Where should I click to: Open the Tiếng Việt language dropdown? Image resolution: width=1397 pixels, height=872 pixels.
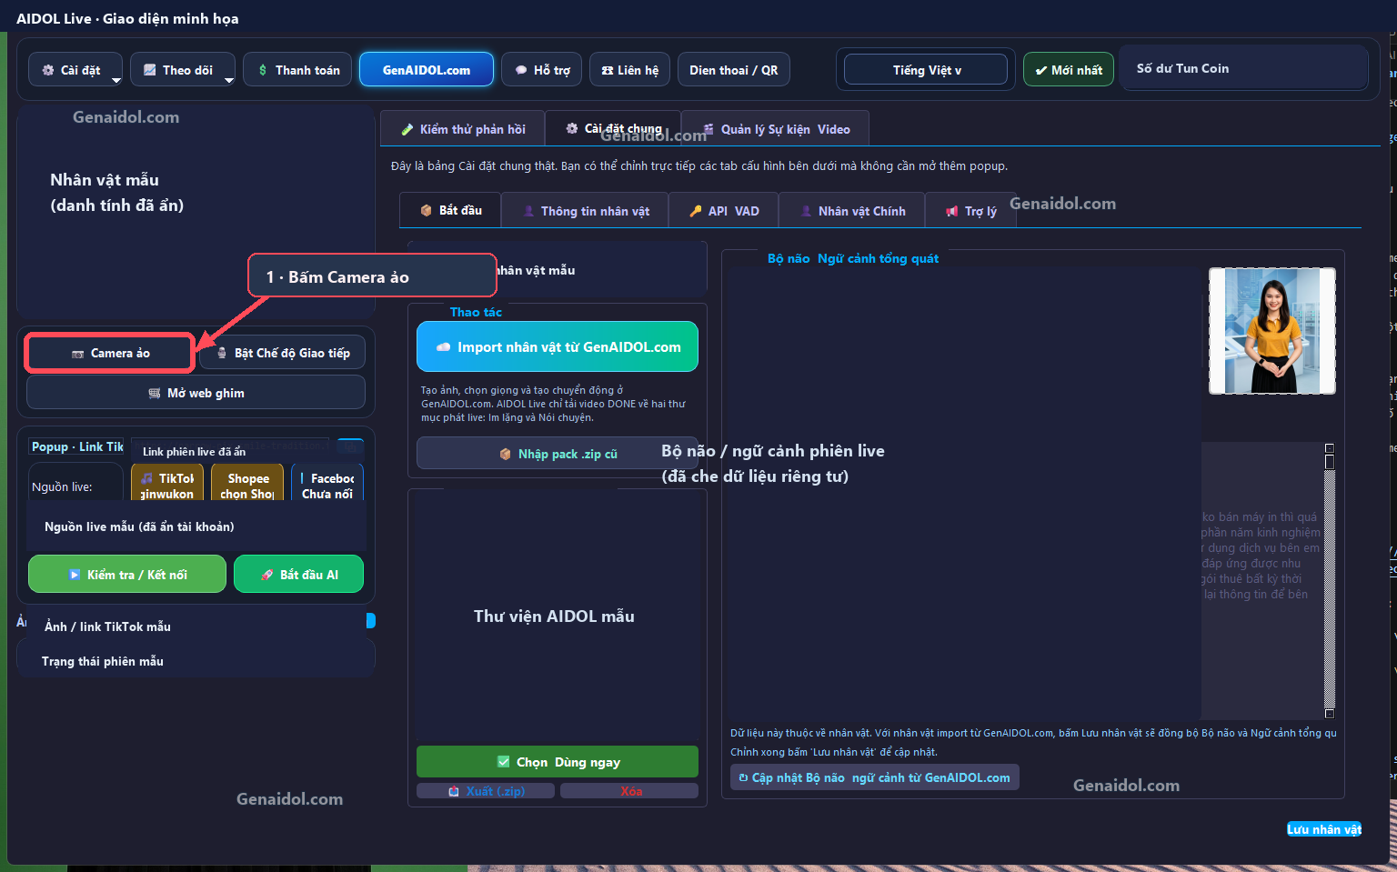tap(926, 70)
